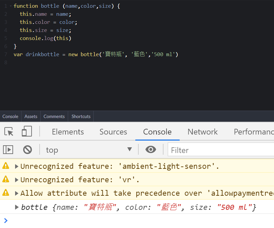Click warning icon beside Allow attribute message
The width and height of the screenshot is (274, 228).
pyautogui.click(x=6, y=192)
